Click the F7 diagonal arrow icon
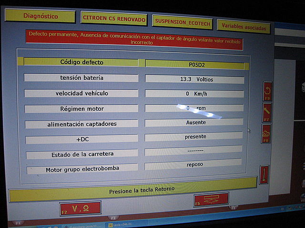Image resolution: width=305 pixels, height=228 pixels. tap(267, 113)
